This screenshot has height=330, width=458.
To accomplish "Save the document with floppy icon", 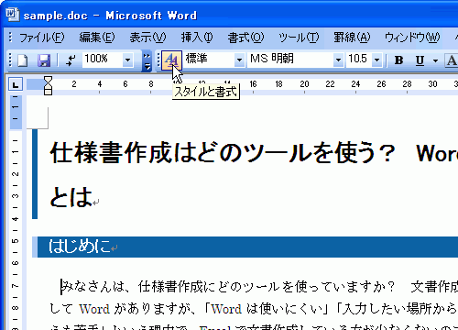I will 44,60.
